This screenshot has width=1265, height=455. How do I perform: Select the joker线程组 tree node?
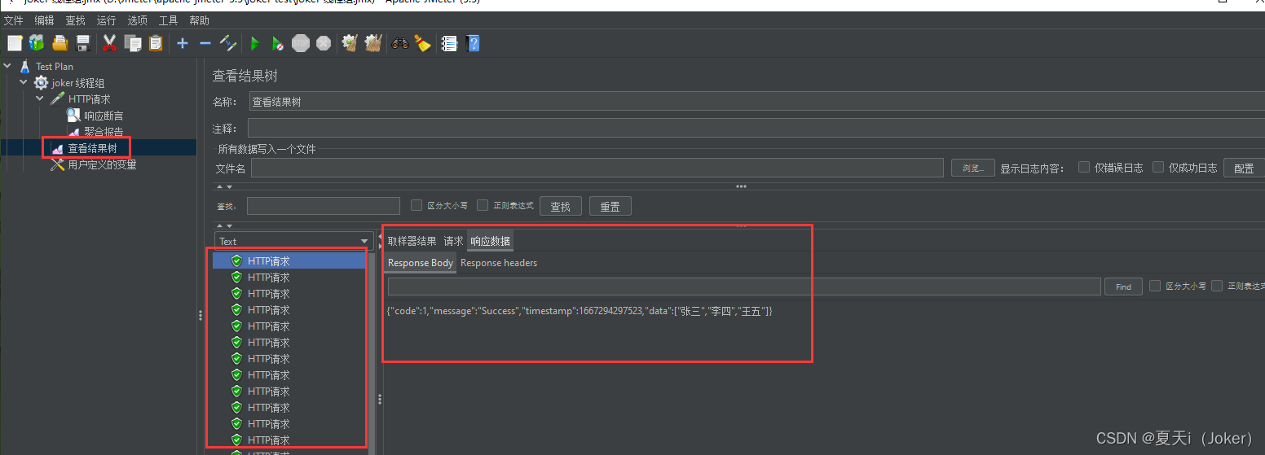point(77,83)
